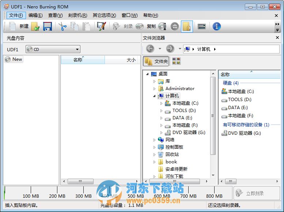Sort disc content by 大小 column

tap(122, 60)
